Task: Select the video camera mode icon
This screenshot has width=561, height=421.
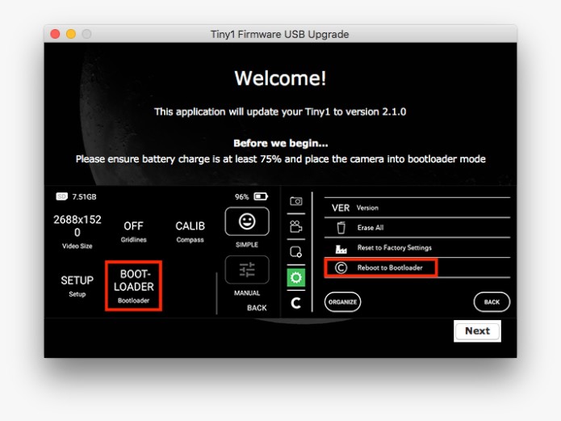Action: coord(296,226)
